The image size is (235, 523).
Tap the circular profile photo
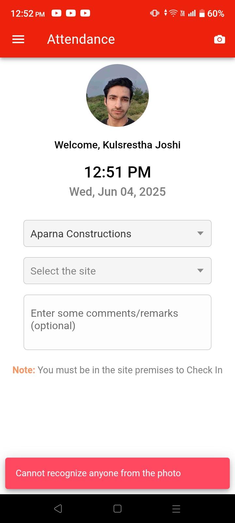(117, 95)
